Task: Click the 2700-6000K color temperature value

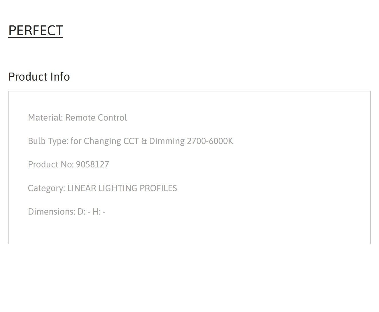Action: click(210, 141)
